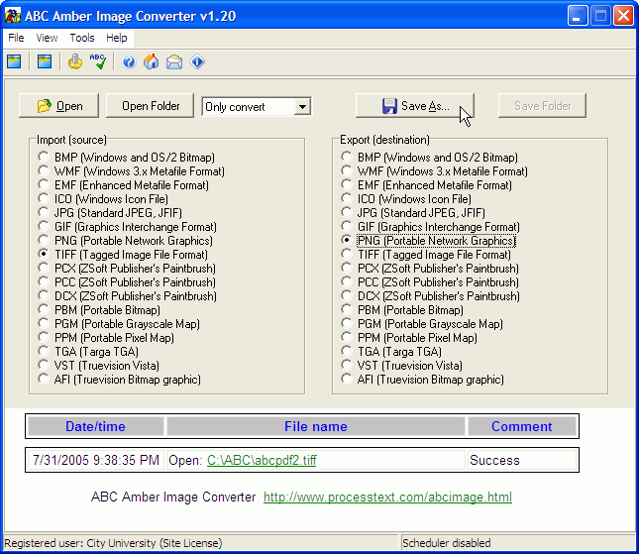The height and width of the screenshot is (554, 639).
Task: Click the Open button
Action: click(x=59, y=106)
